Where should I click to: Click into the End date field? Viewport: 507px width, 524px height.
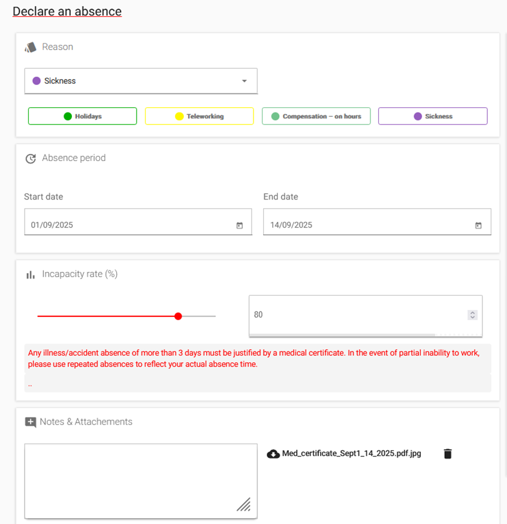(366, 226)
